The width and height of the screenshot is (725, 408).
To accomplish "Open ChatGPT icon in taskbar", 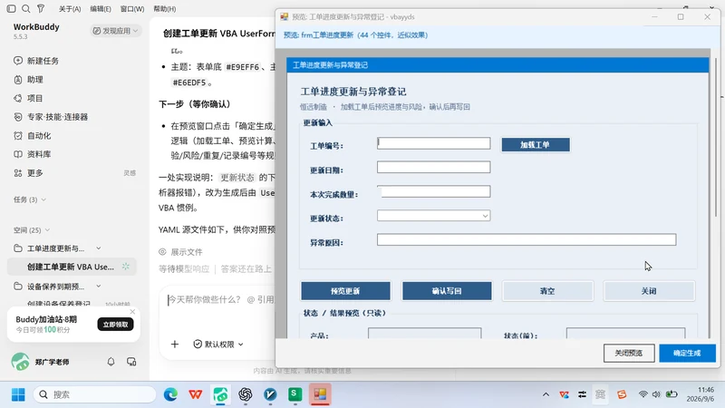I will click(246, 394).
